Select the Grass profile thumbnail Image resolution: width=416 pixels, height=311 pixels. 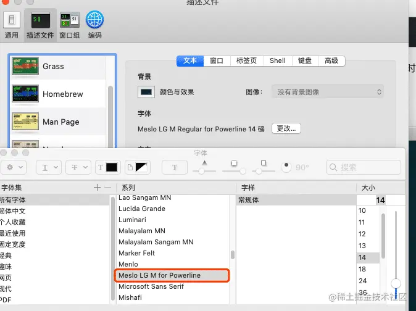(25, 66)
